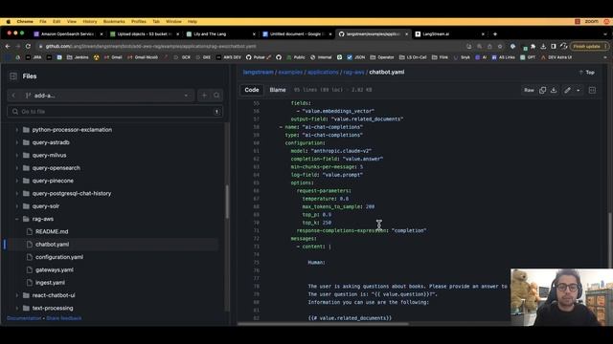Click the file tree vertical scrollbar
This screenshot has width=613, height=344.
click(x=227, y=201)
